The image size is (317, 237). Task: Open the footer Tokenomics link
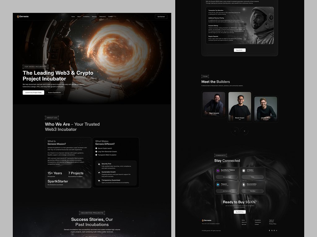[x=258, y=222]
